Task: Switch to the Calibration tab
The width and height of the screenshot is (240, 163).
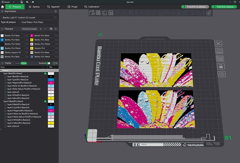Action: click(x=92, y=7)
